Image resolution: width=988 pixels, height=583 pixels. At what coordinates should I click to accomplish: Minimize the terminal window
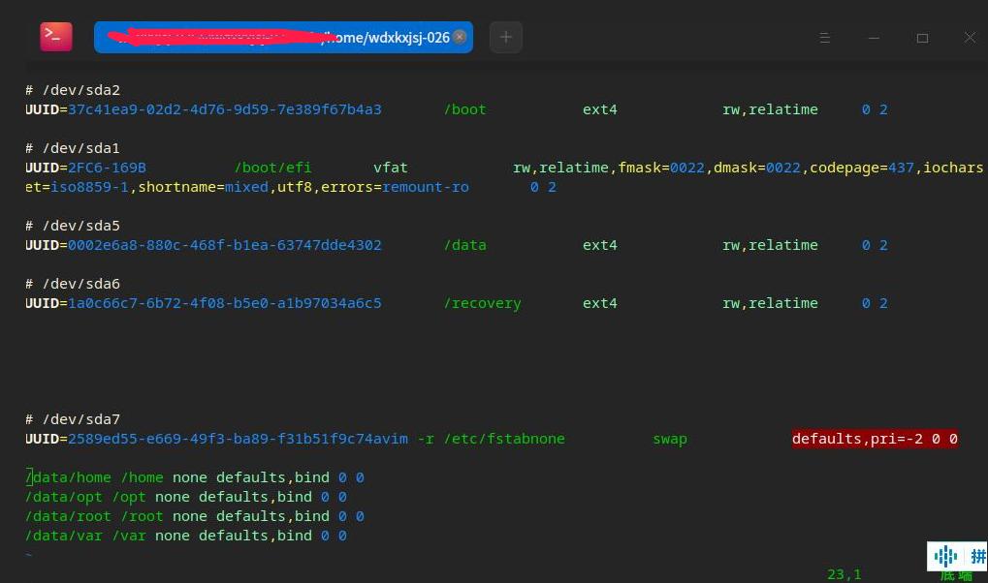pyautogui.click(x=874, y=38)
